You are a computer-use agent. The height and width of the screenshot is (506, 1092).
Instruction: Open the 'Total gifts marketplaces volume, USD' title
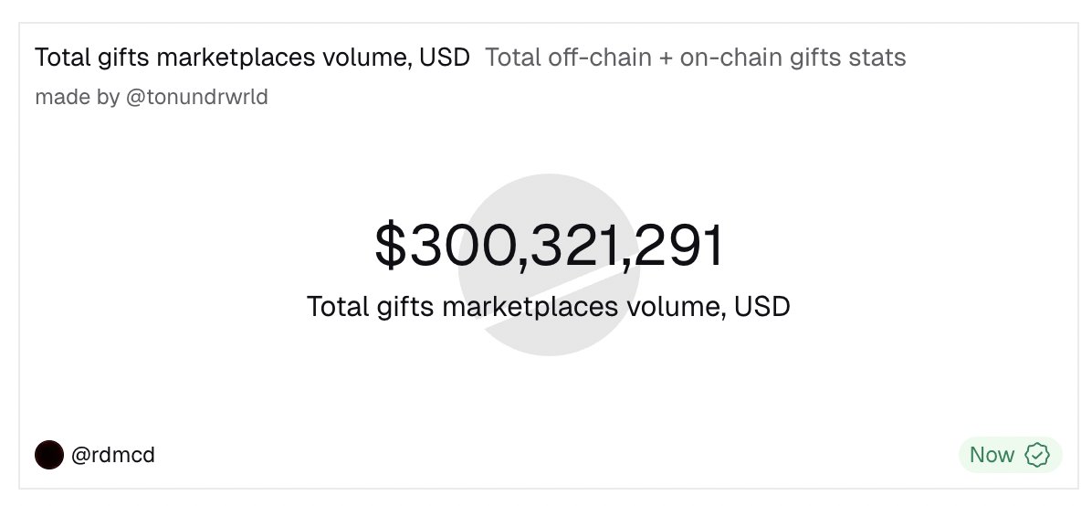tap(252, 58)
